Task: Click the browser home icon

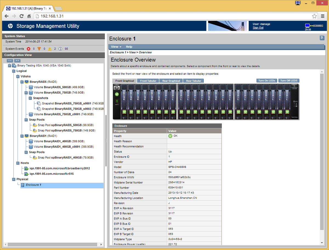Action: pyautogui.click(x=29, y=16)
